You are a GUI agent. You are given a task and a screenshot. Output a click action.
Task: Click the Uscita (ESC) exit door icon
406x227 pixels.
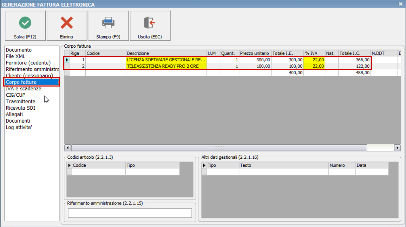click(150, 23)
